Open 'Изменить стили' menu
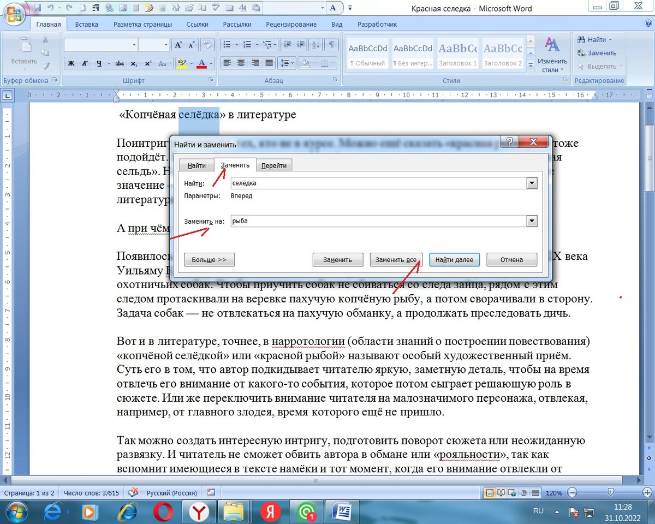Viewport: 655px width, 524px height. click(552, 54)
